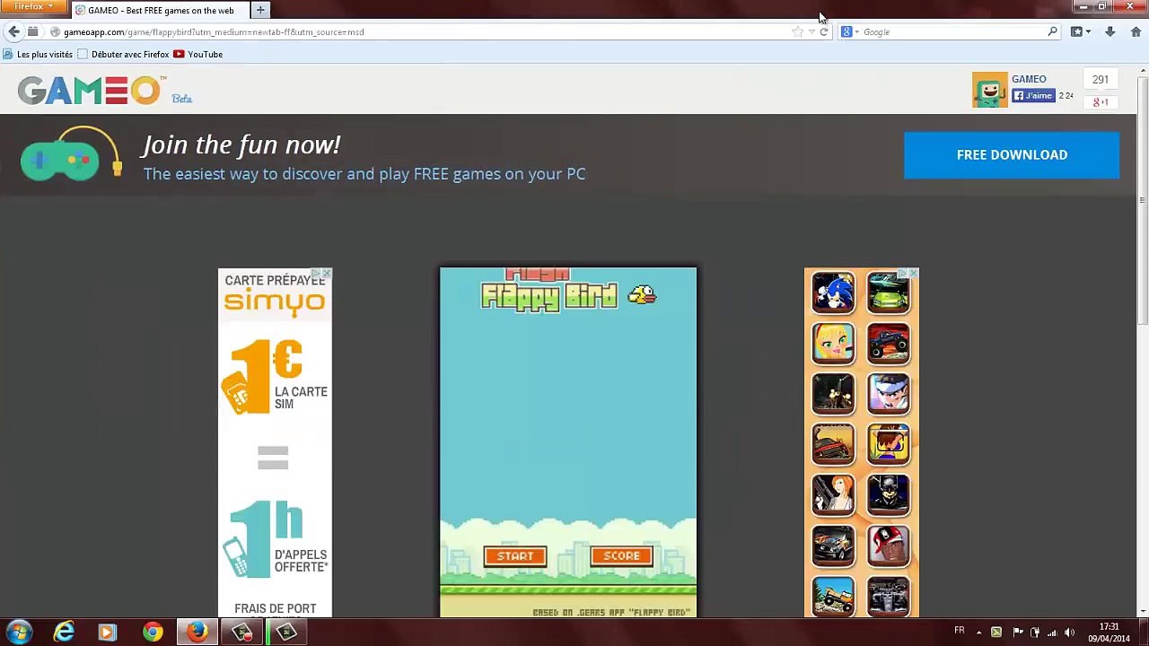Switch to Firefox in the taskbar
Screen dimensions: 1149x646
pos(197,633)
